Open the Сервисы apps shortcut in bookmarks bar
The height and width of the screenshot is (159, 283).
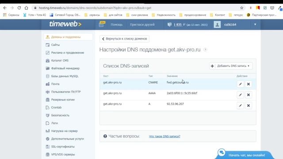pyautogui.click(x=11, y=15)
